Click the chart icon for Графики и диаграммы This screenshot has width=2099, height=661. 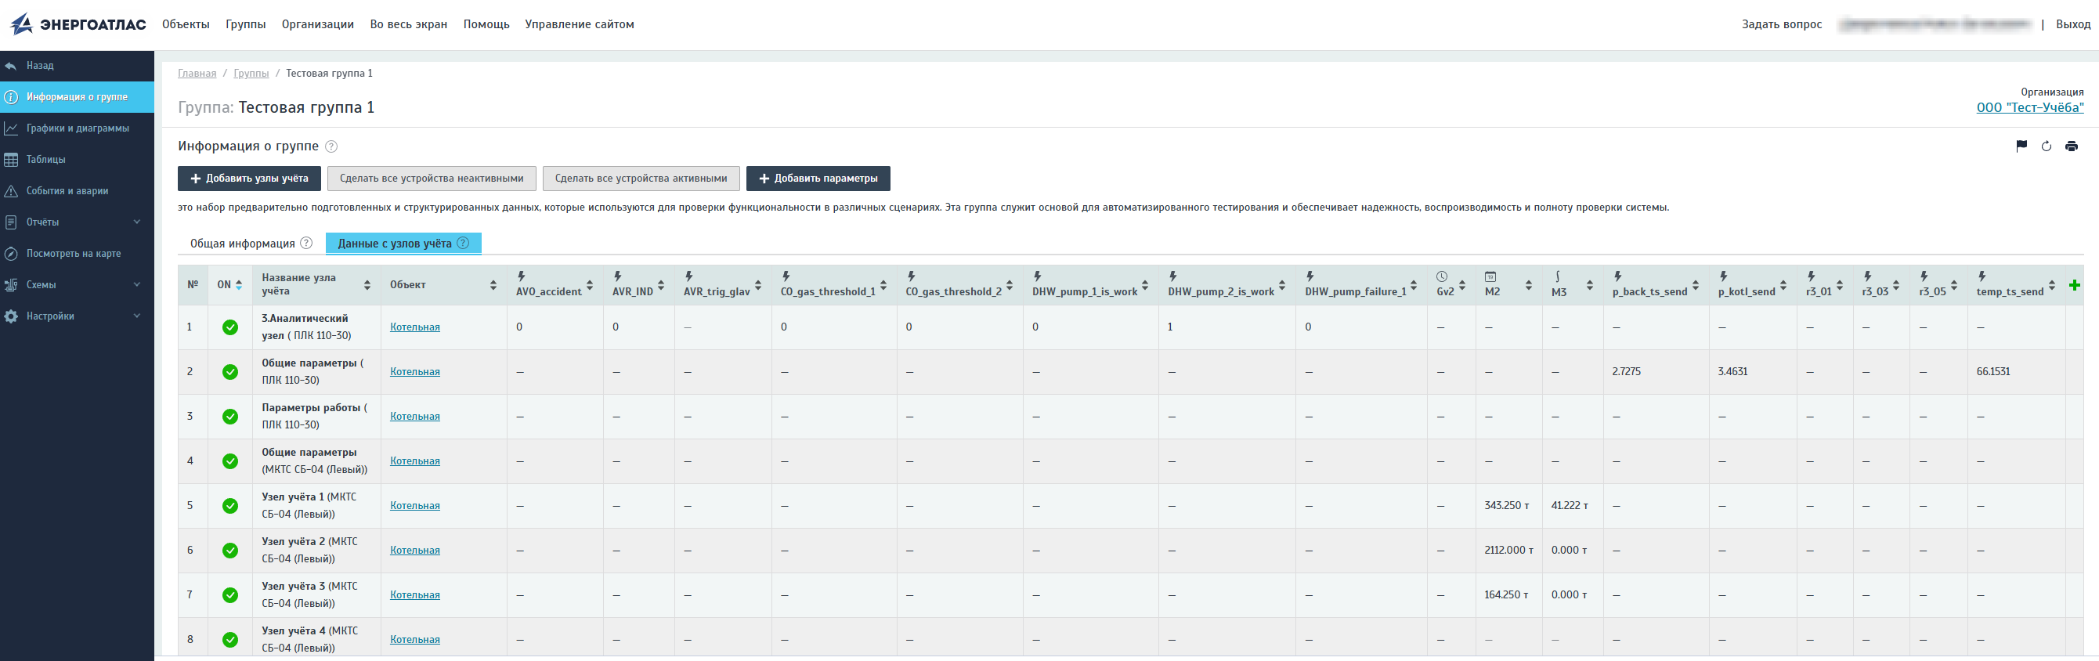pos(12,128)
